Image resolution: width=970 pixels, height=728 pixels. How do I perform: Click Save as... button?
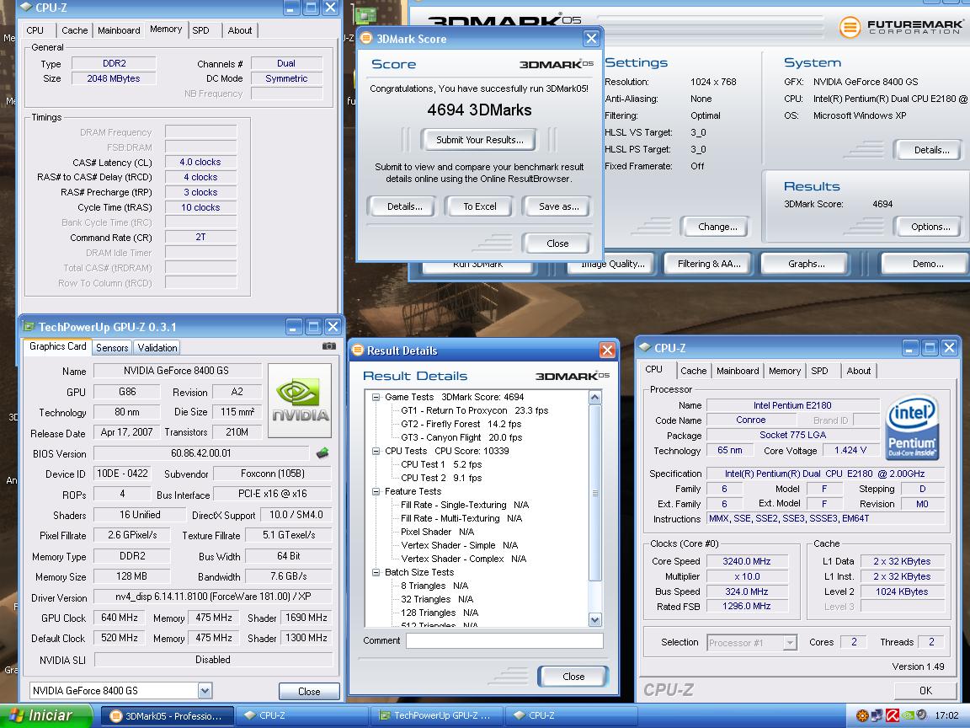click(x=558, y=206)
